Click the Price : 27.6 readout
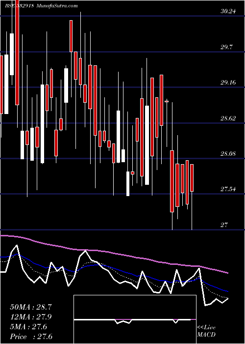This screenshot has width=245, height=344. click(x=31, y=337)
